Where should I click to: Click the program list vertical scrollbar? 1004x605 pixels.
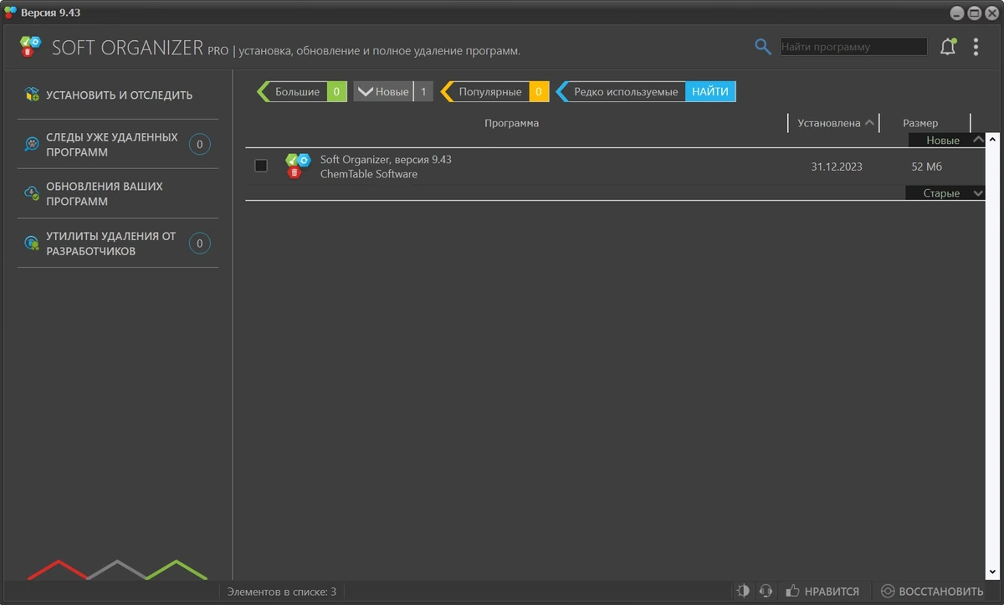click(x=993, y=356)
